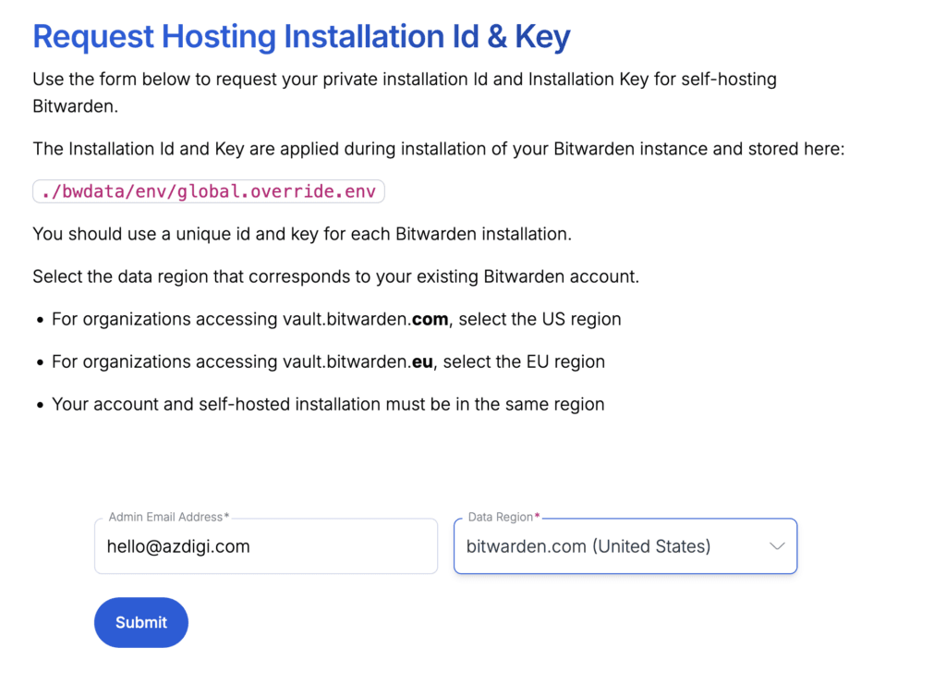Click the bullet about same region requirement

point(328,404)
